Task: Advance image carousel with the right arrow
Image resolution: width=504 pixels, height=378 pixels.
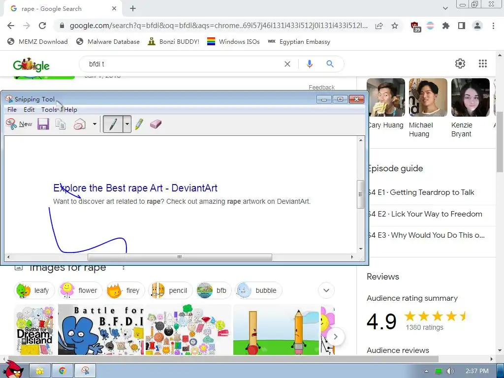Action: [335, 337]
